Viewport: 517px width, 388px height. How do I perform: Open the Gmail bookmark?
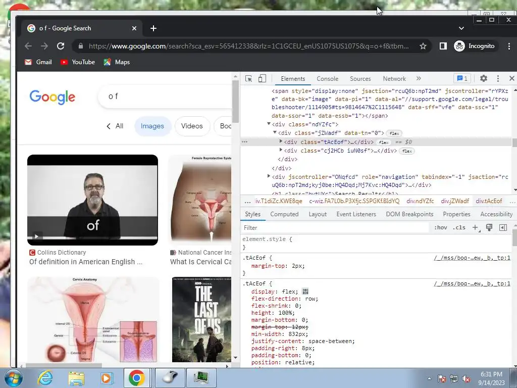click(38, 62)
